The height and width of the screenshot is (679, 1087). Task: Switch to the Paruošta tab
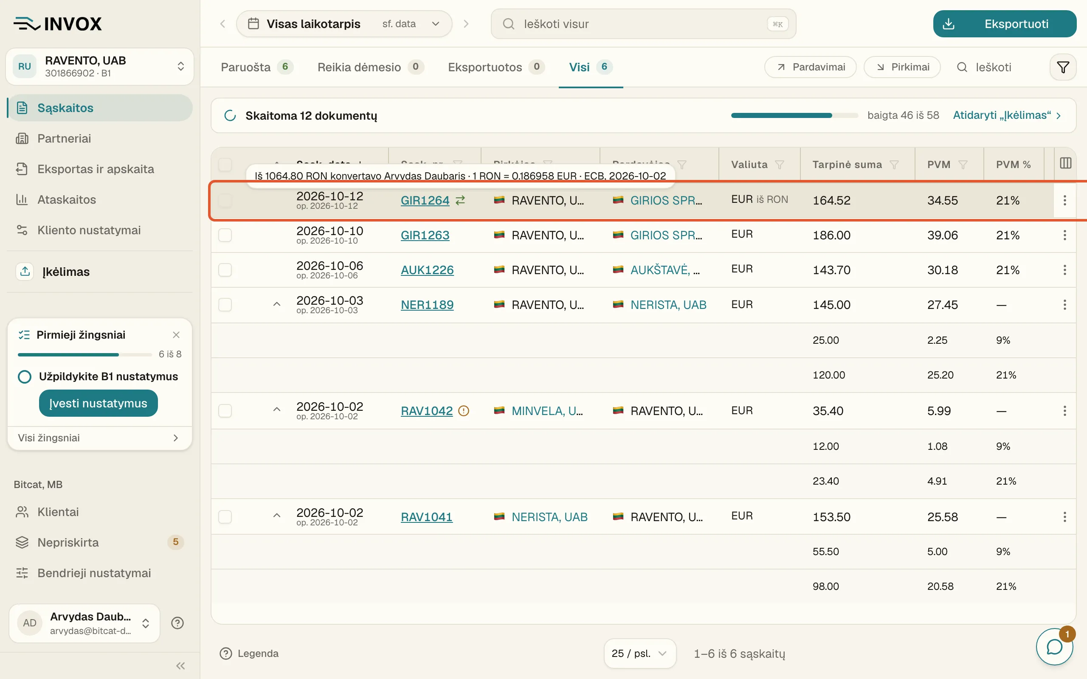click(x=257, y=67)
